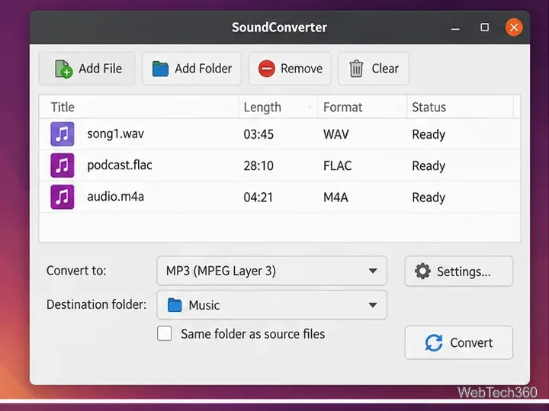Click the Add File button
Viewport: 549px width, 411px height.
[x=86, y=69]
